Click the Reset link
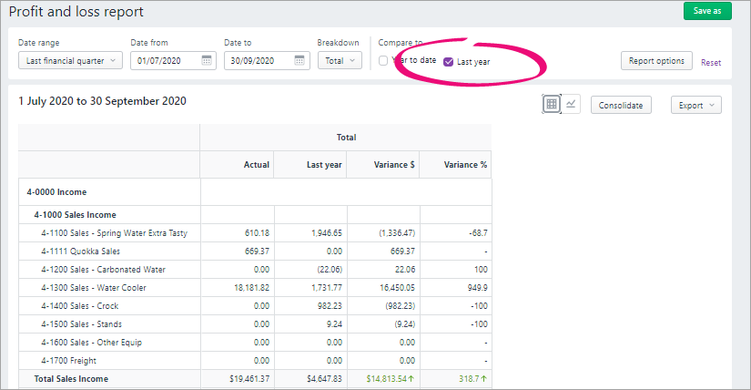 [x=710, y=63]
